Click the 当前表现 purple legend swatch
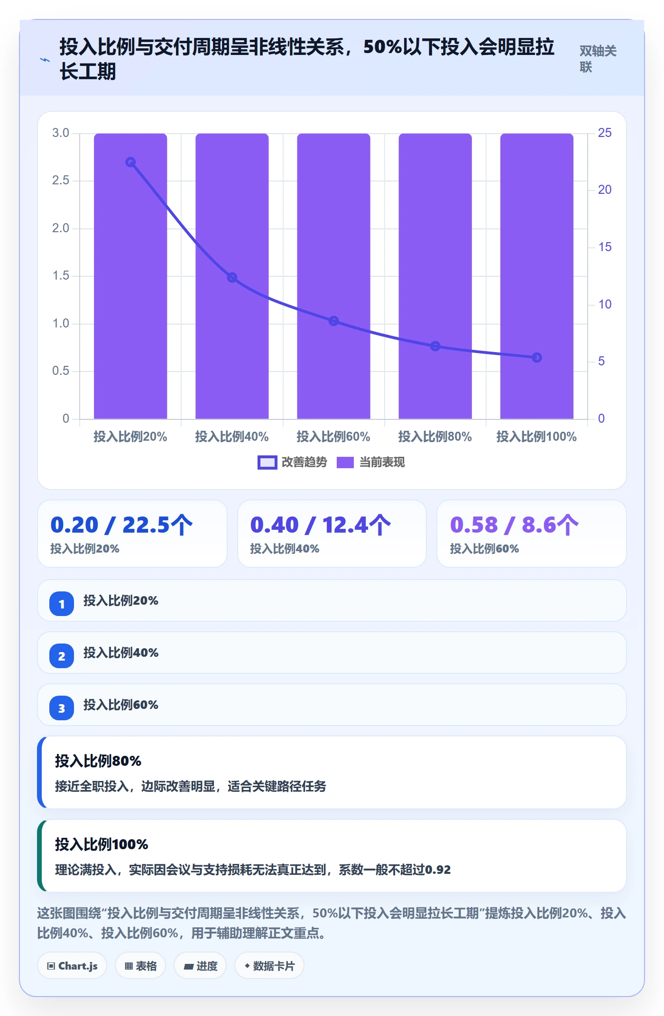The width and height of the screenshot is (664, 1016). click(345, 463)
